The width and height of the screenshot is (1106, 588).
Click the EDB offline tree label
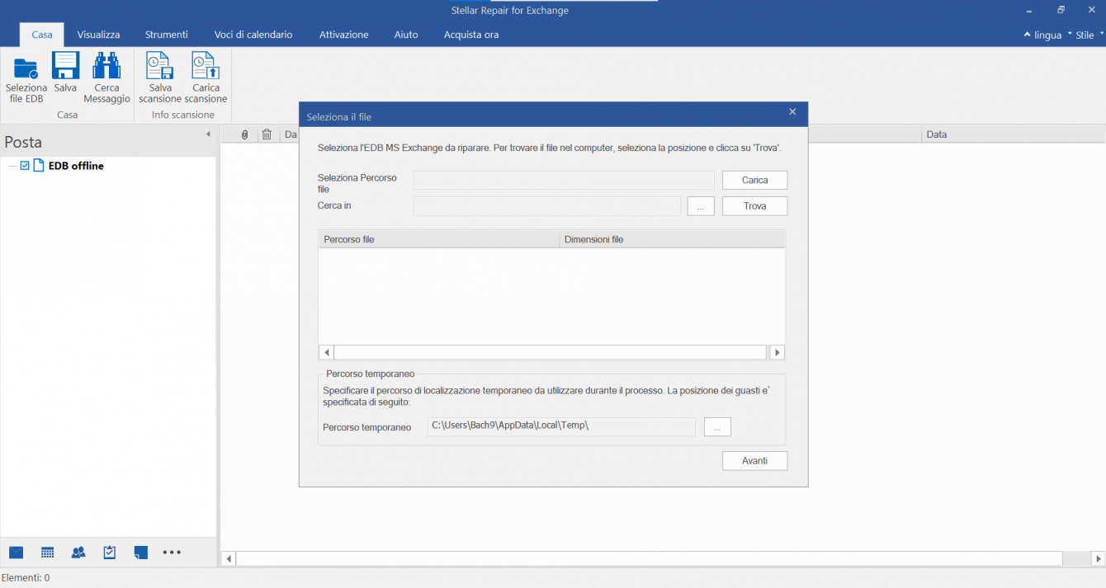coord(76,166)
